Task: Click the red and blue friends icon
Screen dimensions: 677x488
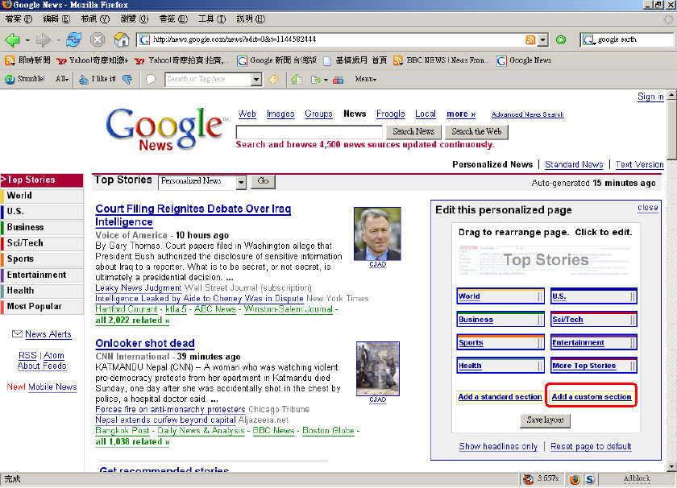Action: pos(338,80)
